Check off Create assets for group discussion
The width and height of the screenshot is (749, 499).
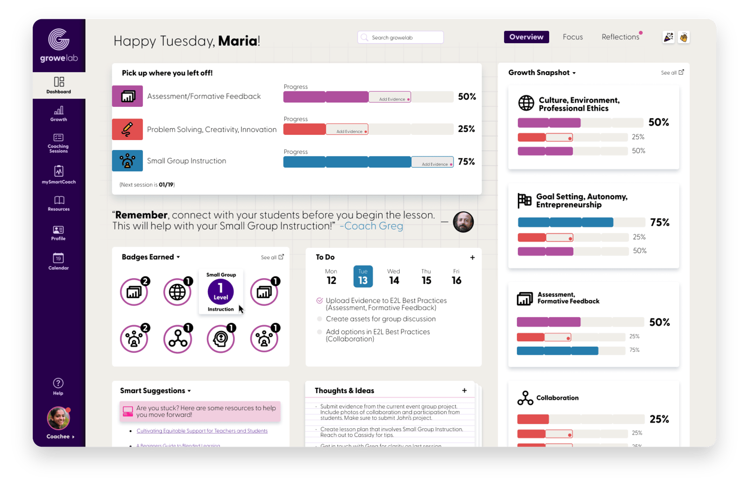pos(320,319)
